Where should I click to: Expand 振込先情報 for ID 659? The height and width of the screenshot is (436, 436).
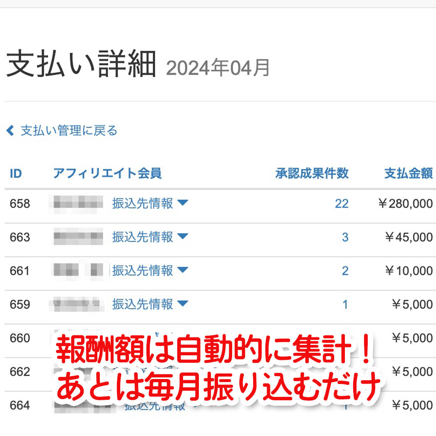142,305
